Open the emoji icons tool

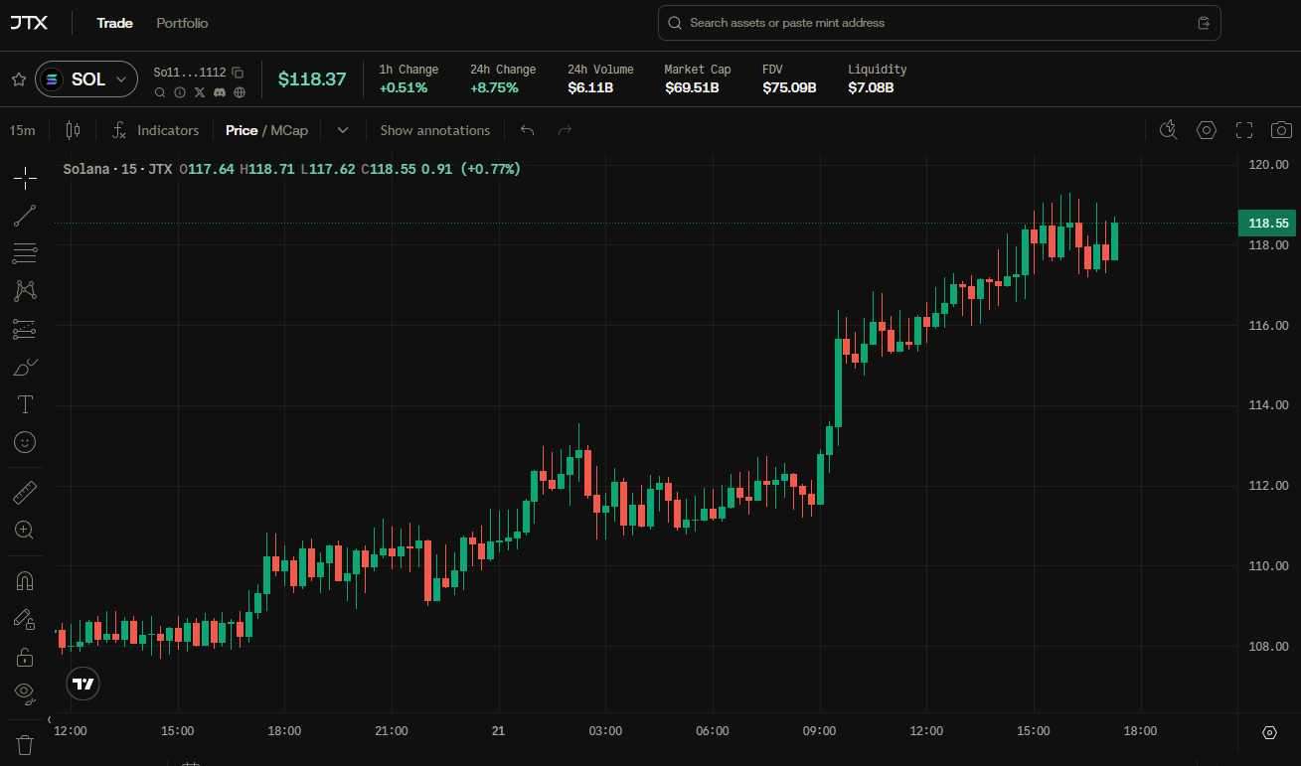pyautogui.click(x=25, y=442)
